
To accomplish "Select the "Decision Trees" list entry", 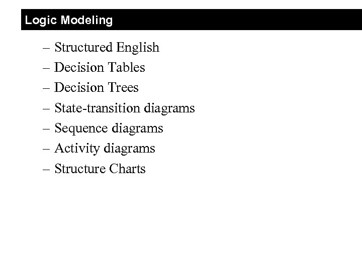I will click(96, 88).
